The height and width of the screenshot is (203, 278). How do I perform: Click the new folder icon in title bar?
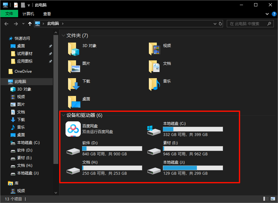click(23, 5)
